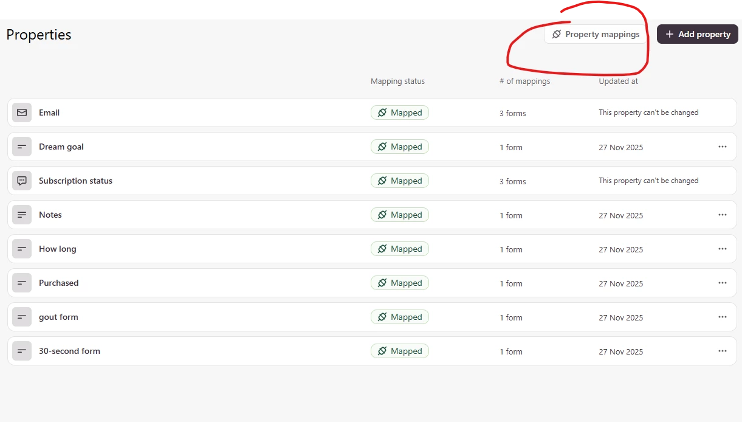Click the paragraph icon beside Notes

point(22,215)
